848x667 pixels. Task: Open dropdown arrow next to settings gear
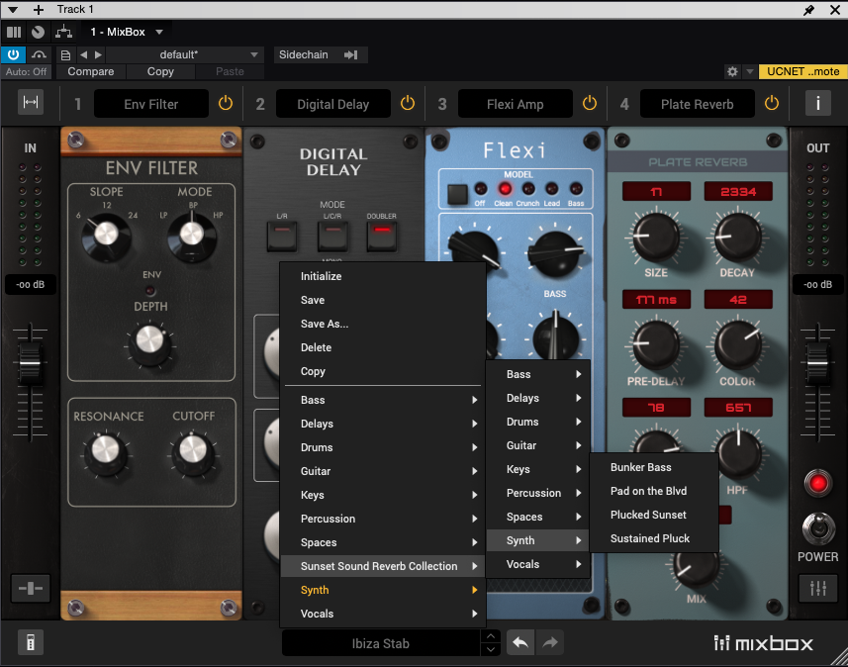[x=750, y=71]
